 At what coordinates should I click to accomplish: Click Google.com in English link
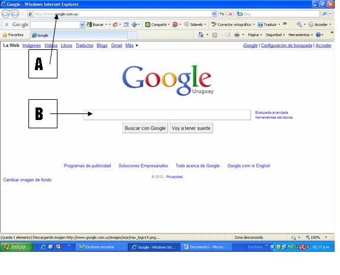pos(249,166)
